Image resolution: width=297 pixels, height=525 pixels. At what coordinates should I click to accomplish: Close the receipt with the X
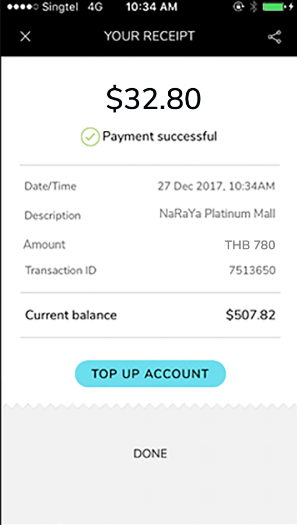click(25, 36)
